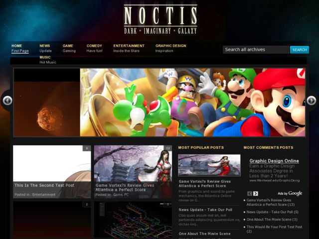Click the slider next arrow
This screenshot has height=239, width=319.
coord(311,101)
